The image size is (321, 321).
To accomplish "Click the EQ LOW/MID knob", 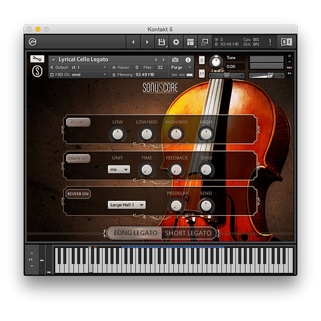I will pyautogui.click(x=146, y=134).
